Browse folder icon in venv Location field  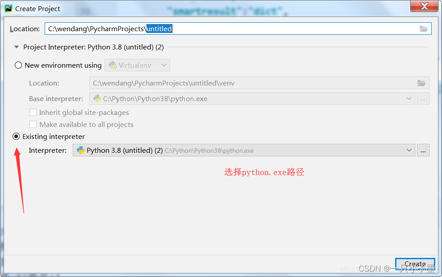click(x=421, y=83)
